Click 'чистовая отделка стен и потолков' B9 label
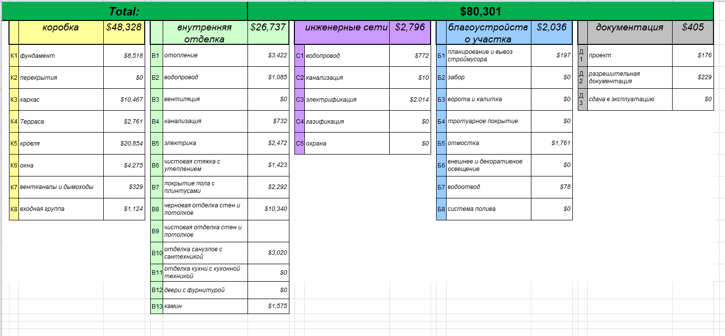Screen dimensions: 725x336 [205, 231]
